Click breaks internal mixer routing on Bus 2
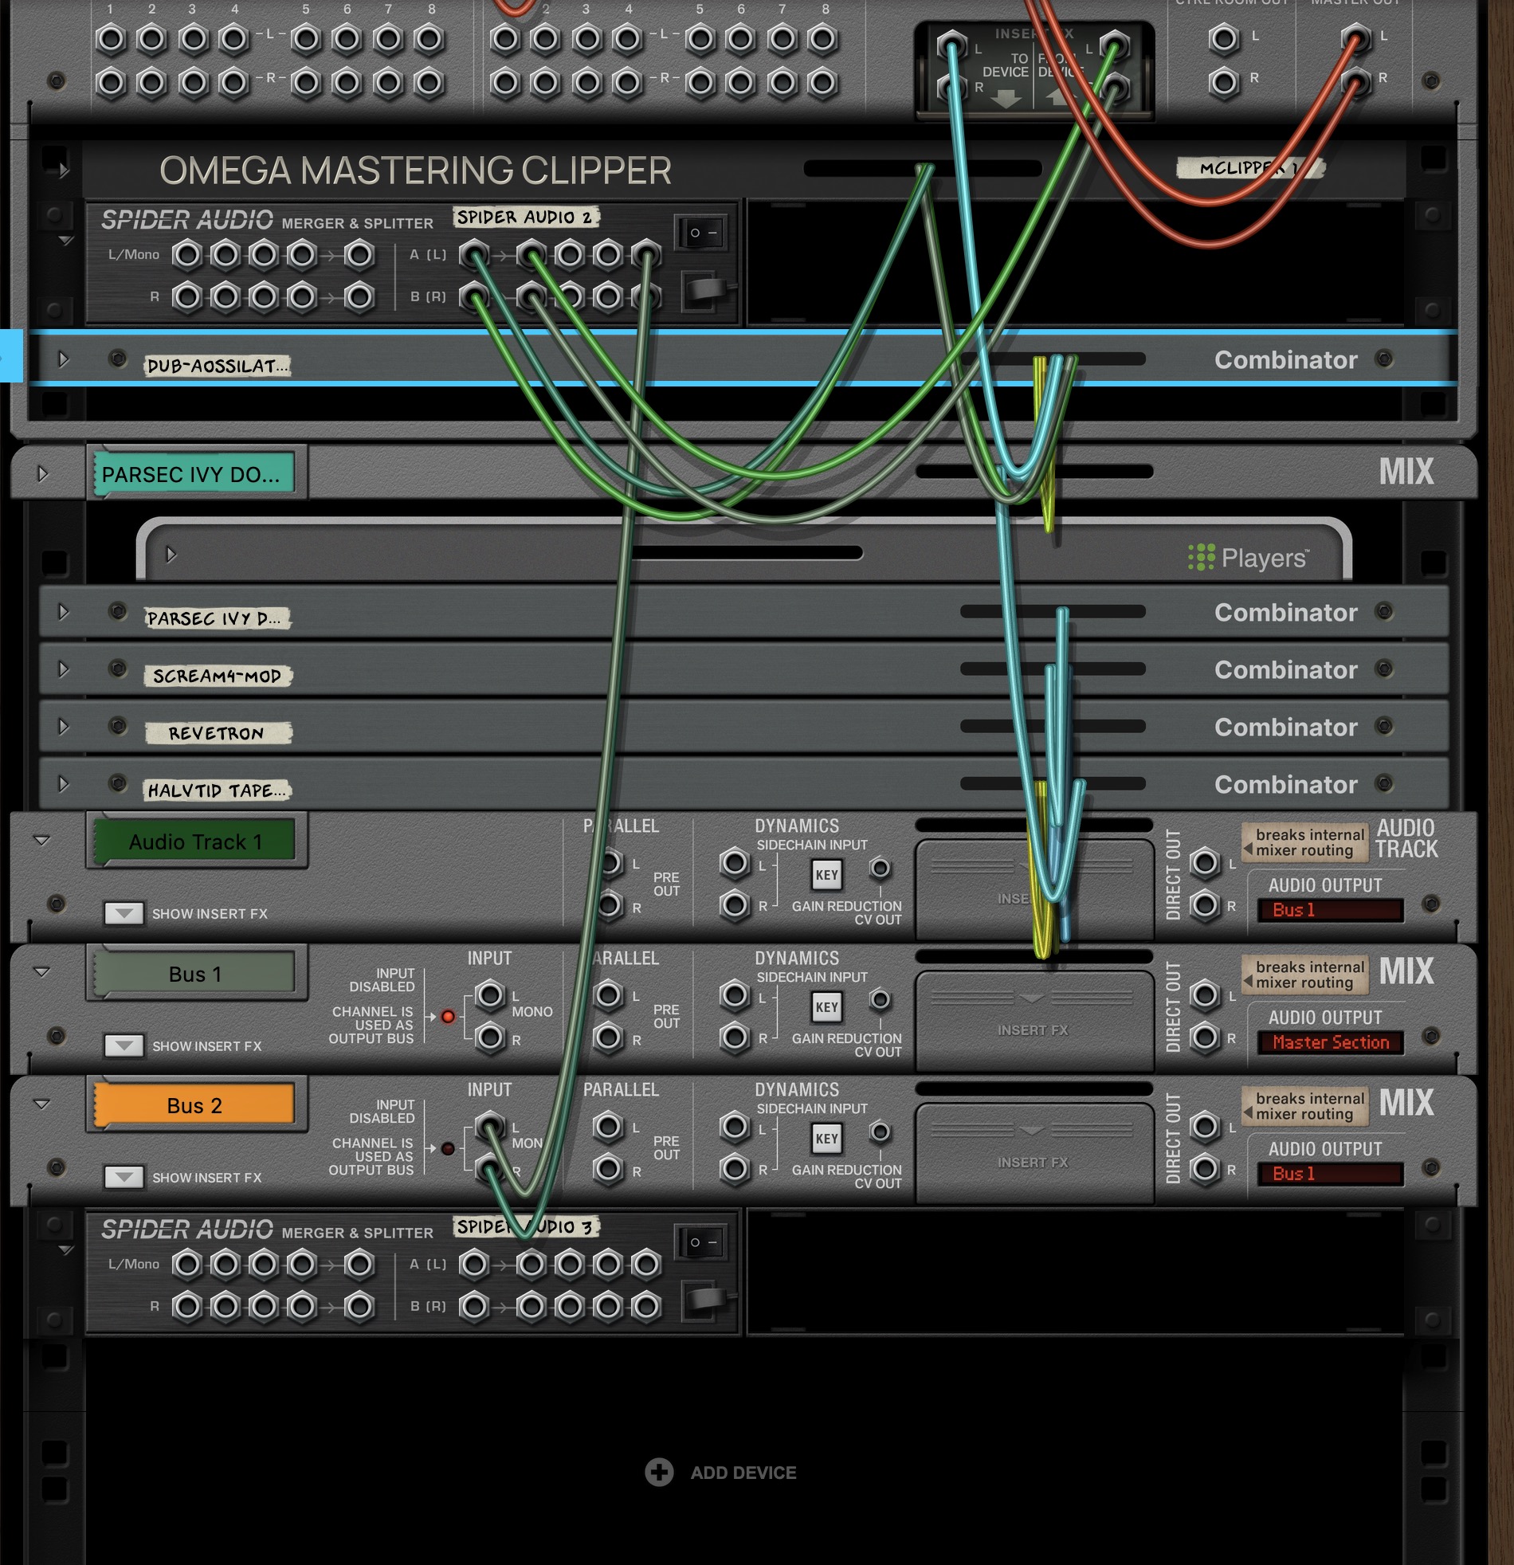Viewport: 1514px width, 1565px height. (x=1304, y=1106)
